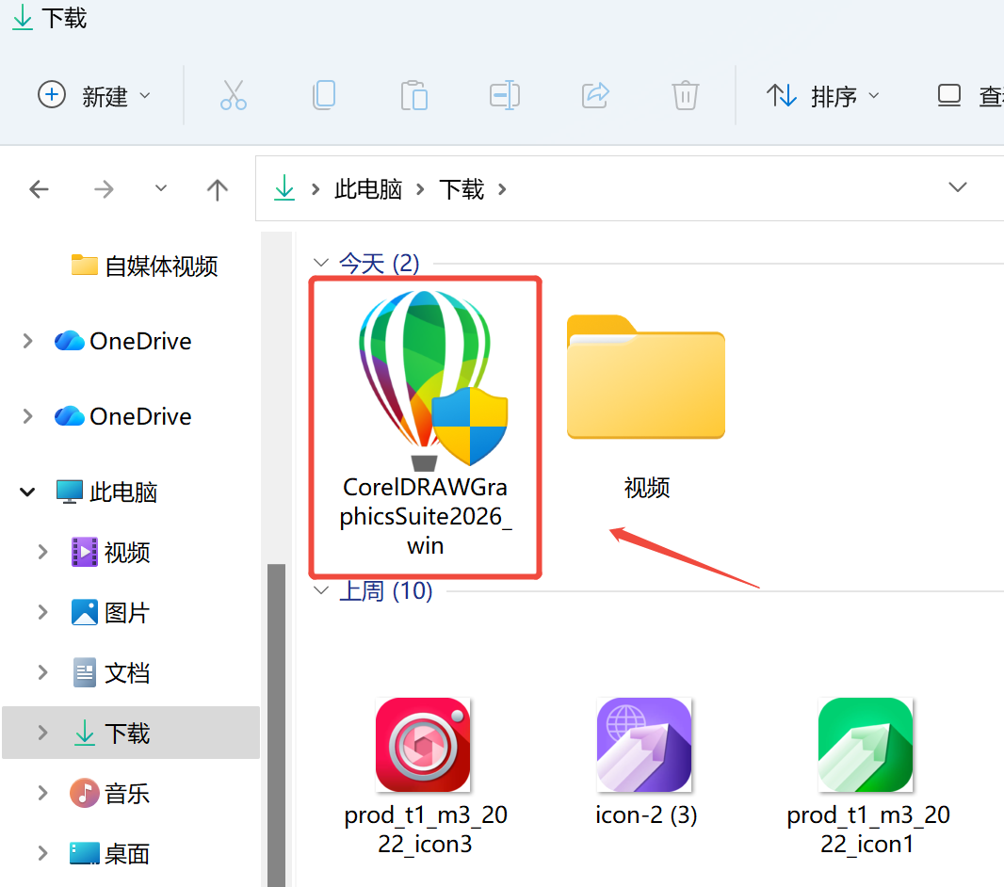Click the Share icon in toolbar
Viewport: 1004px width, 887px height.
(595, 95)
